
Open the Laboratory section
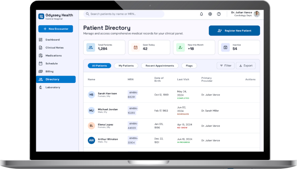click(56, 87)
